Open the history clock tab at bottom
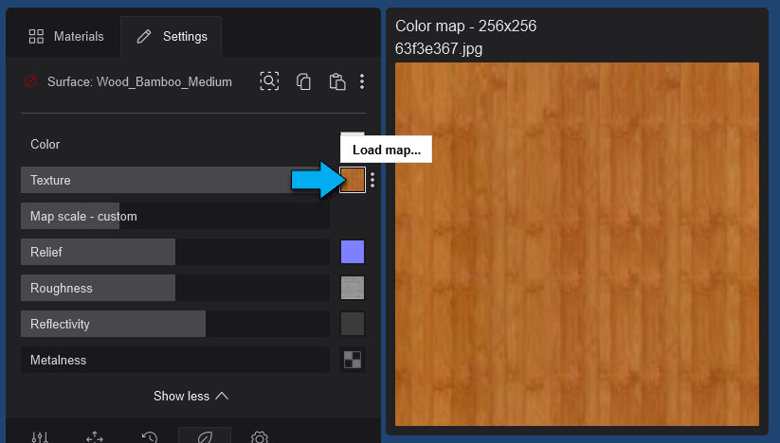Screen dimensions: 780x443 150,436
